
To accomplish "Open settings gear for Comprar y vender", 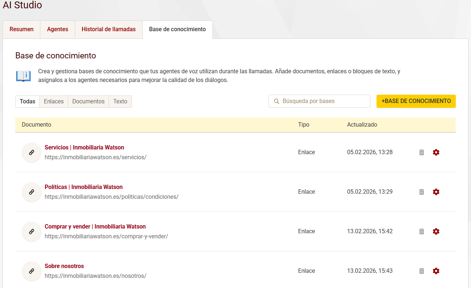I will (x=436, y=231).
